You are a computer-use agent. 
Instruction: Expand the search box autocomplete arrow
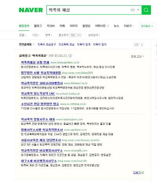[x=138, y=10]
